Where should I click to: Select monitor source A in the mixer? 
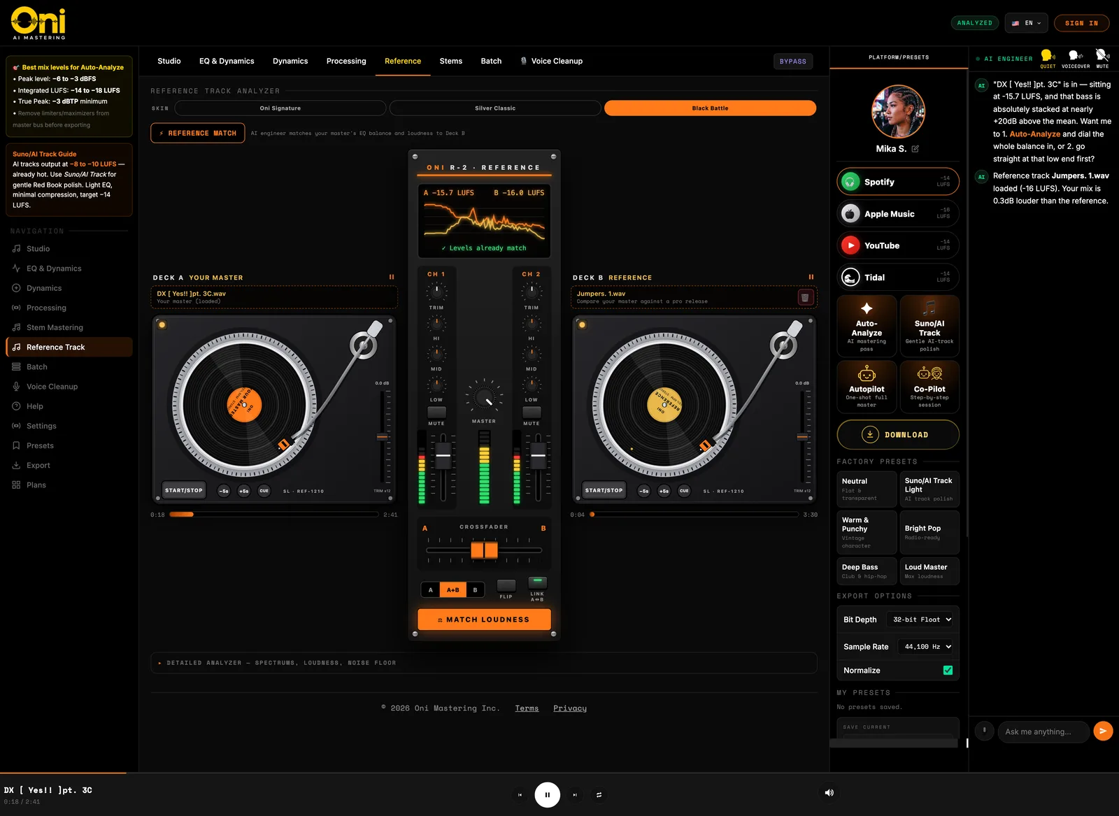click(x=431, y=590)
